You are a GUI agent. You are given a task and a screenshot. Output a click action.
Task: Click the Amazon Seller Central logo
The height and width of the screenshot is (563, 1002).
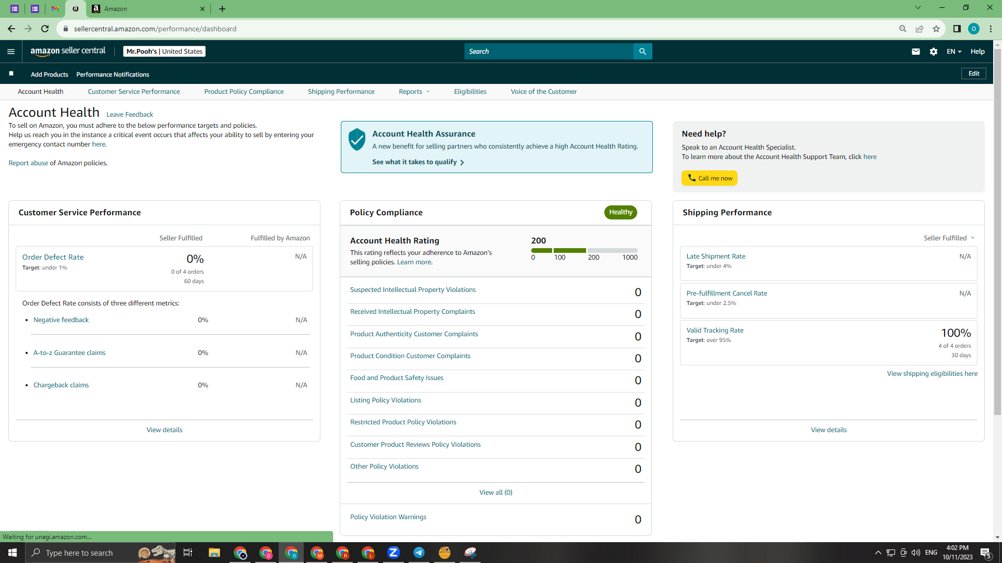pos(68,51)
